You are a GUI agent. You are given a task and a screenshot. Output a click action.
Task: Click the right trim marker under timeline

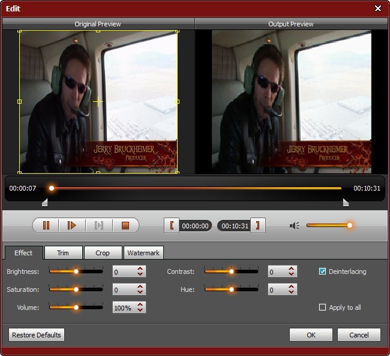[346, 202]
